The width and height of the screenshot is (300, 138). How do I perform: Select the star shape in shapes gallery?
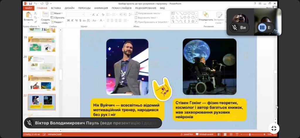click(x=193, y=21)
